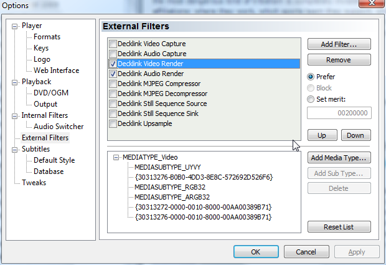This screenshot has width=386, height=265.
Task: Collapse the Subtitles tree section
Action: pyautogui.click(x=16, y=150)
